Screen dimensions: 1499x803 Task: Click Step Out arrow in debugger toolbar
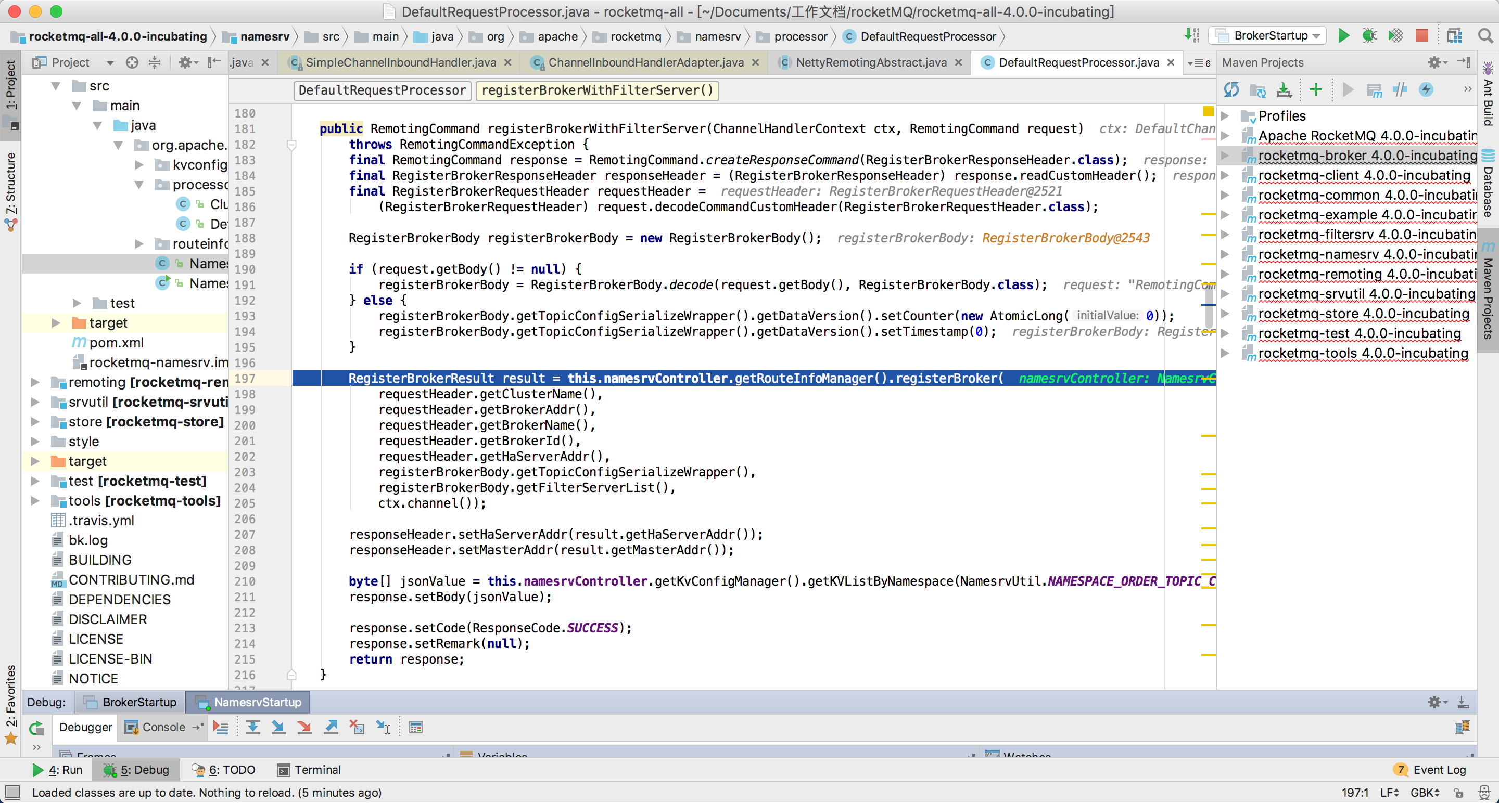click(331, 727)
